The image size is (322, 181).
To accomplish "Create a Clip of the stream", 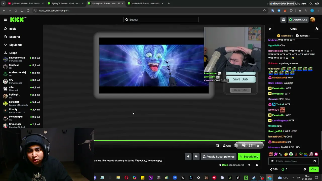I will coord(227,146).
